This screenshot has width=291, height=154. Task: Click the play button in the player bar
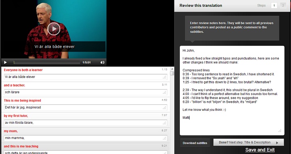pyautogui.click(x=5, y=63)
